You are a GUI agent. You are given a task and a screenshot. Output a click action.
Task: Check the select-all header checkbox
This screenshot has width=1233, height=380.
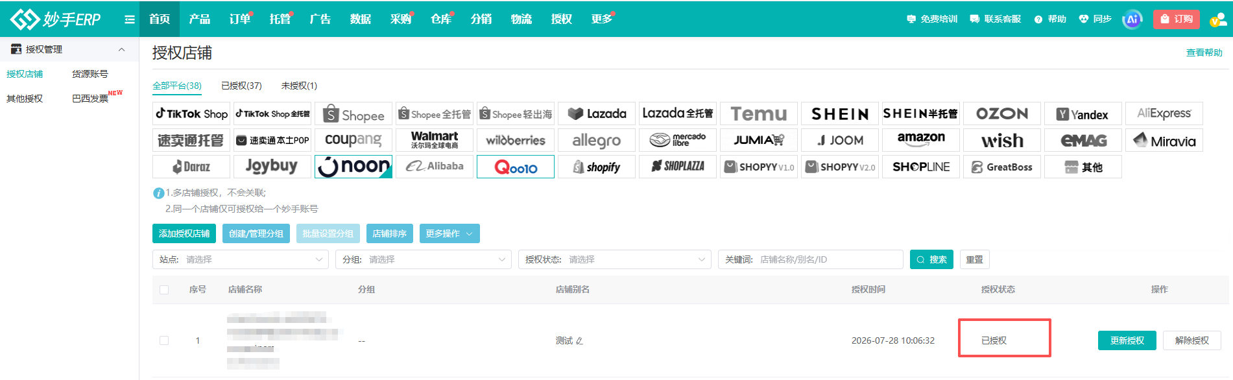coord(164,290)
